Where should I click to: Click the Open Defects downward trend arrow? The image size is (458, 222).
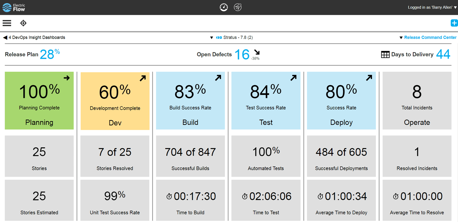point(257,52)
